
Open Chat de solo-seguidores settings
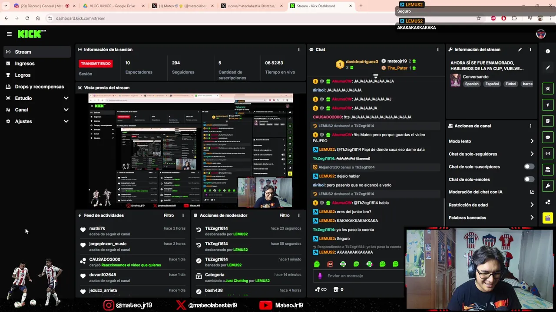491,154
